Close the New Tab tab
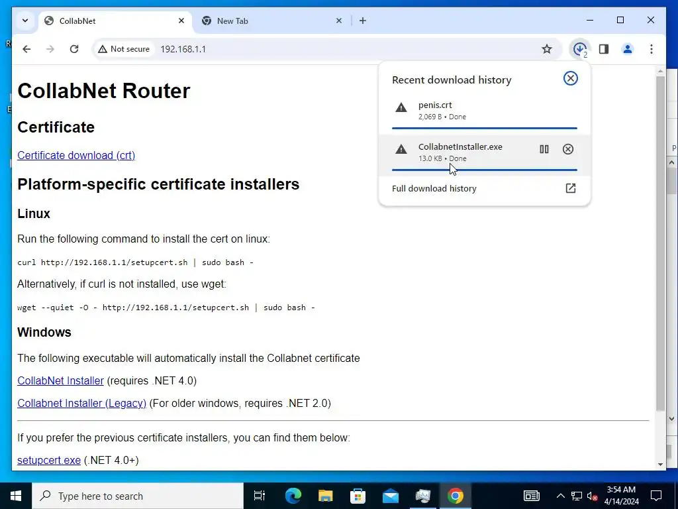This screenshot has width=678, height=509. (x=339, y=21)
